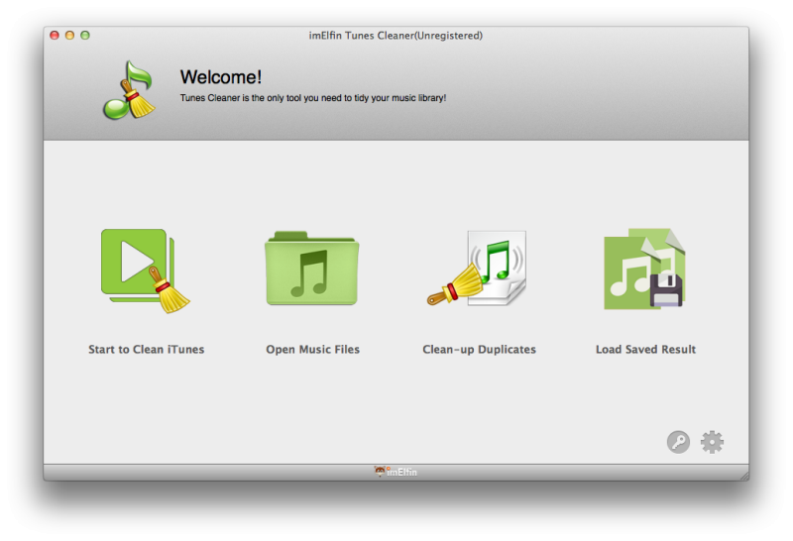Screen dimensions: 793x541
Task: Click the "Welcome!" heading text
Action: pos(220,76)
